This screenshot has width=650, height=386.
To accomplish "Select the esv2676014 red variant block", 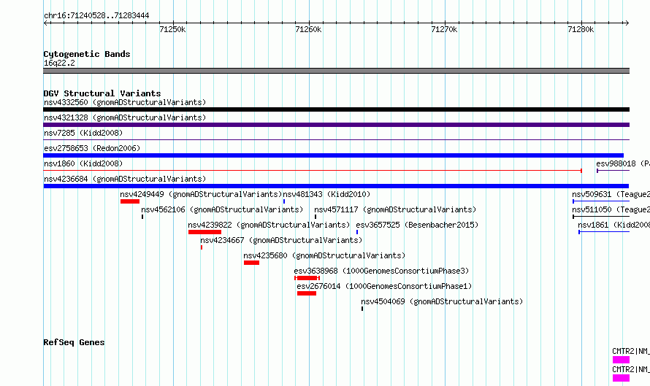I will 307,293.
